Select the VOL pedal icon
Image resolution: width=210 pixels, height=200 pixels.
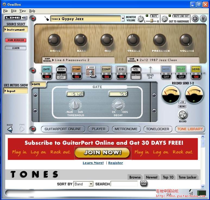pos(136,70)
